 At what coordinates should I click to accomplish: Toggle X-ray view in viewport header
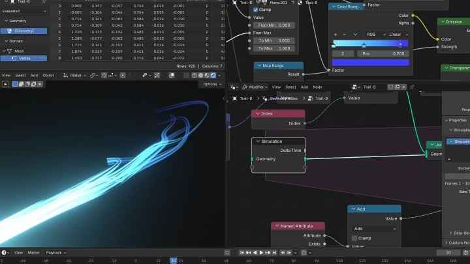point(186,76)
